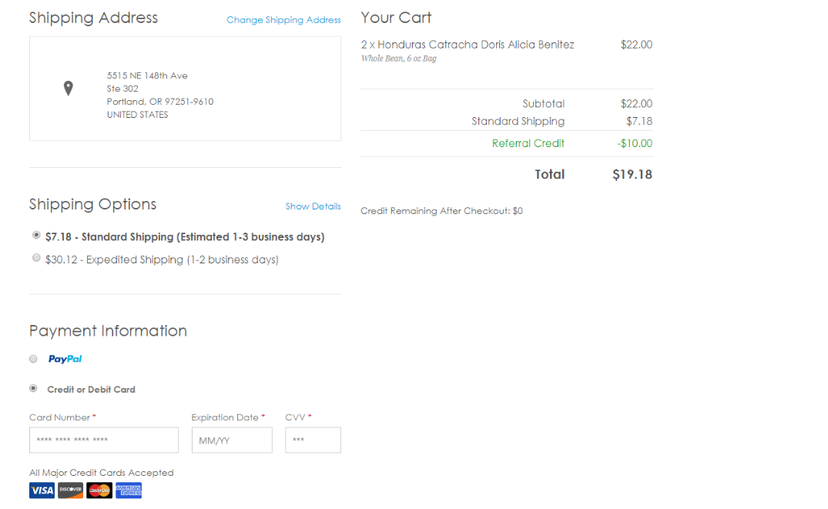Image resolution: width=828 pixels, height=509 pixels.
Task: Click the American Express card icon
Action: point(129,491)
